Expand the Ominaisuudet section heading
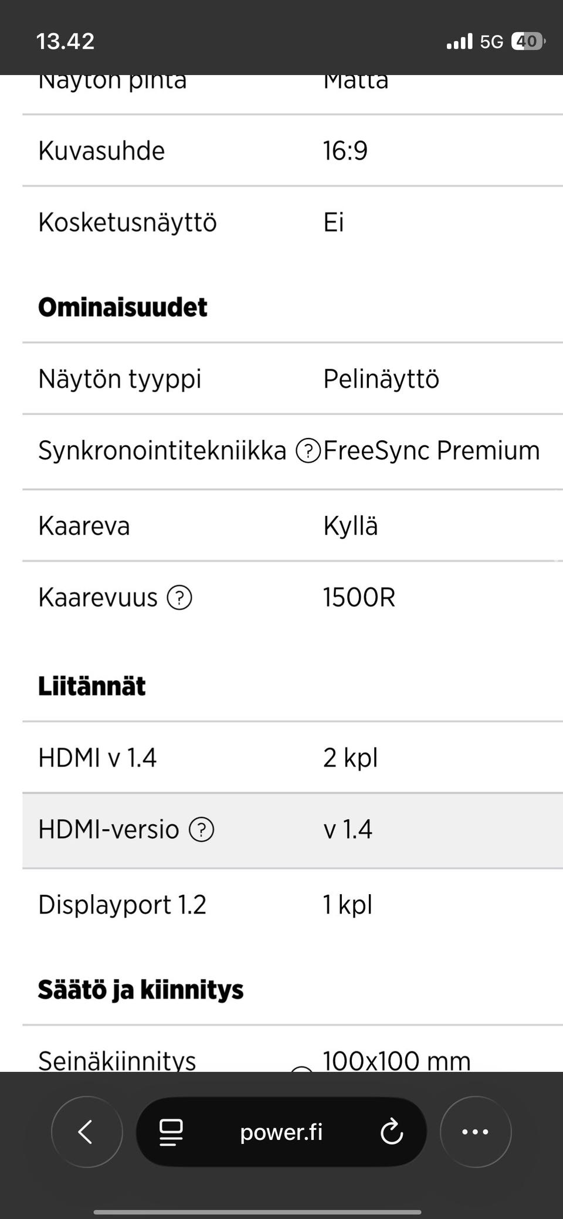This screenshot has height=1219, width=563. 122,306
